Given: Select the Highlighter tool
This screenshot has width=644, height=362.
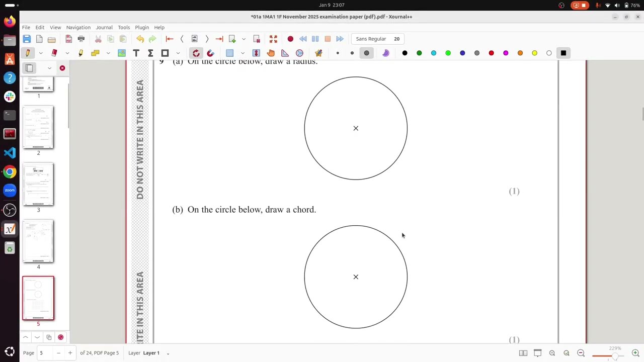Looking at the screenshot, I should 80,53.
